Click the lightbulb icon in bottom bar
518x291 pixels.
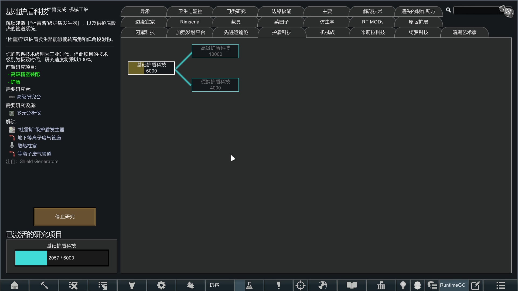(403, 285)
